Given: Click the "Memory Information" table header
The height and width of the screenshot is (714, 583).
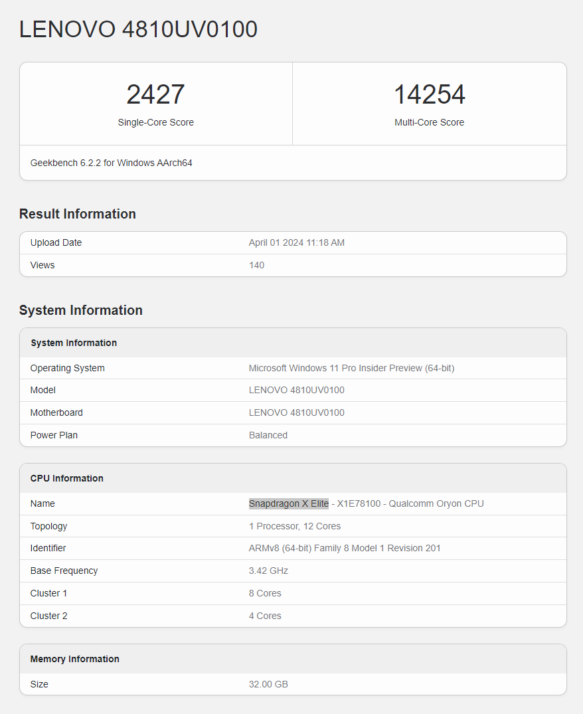Looking at the screenshot, I should 293,659.
